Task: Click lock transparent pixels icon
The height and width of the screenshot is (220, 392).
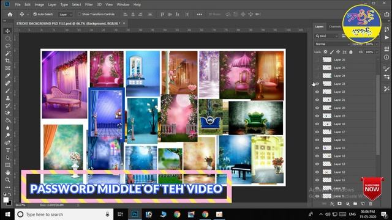Action: tap(325, 52)
